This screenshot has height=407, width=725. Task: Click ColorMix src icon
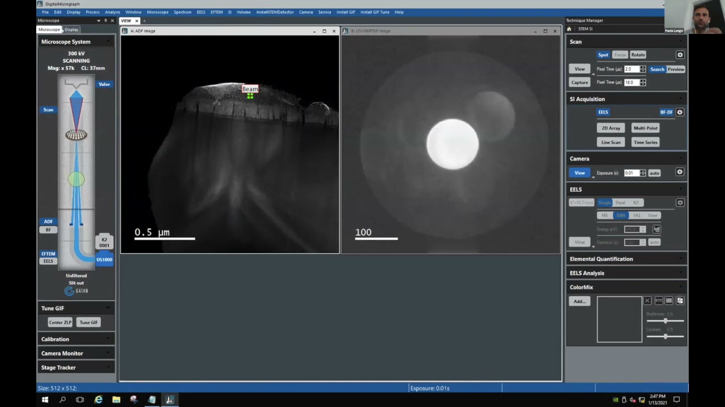(659, 301)
